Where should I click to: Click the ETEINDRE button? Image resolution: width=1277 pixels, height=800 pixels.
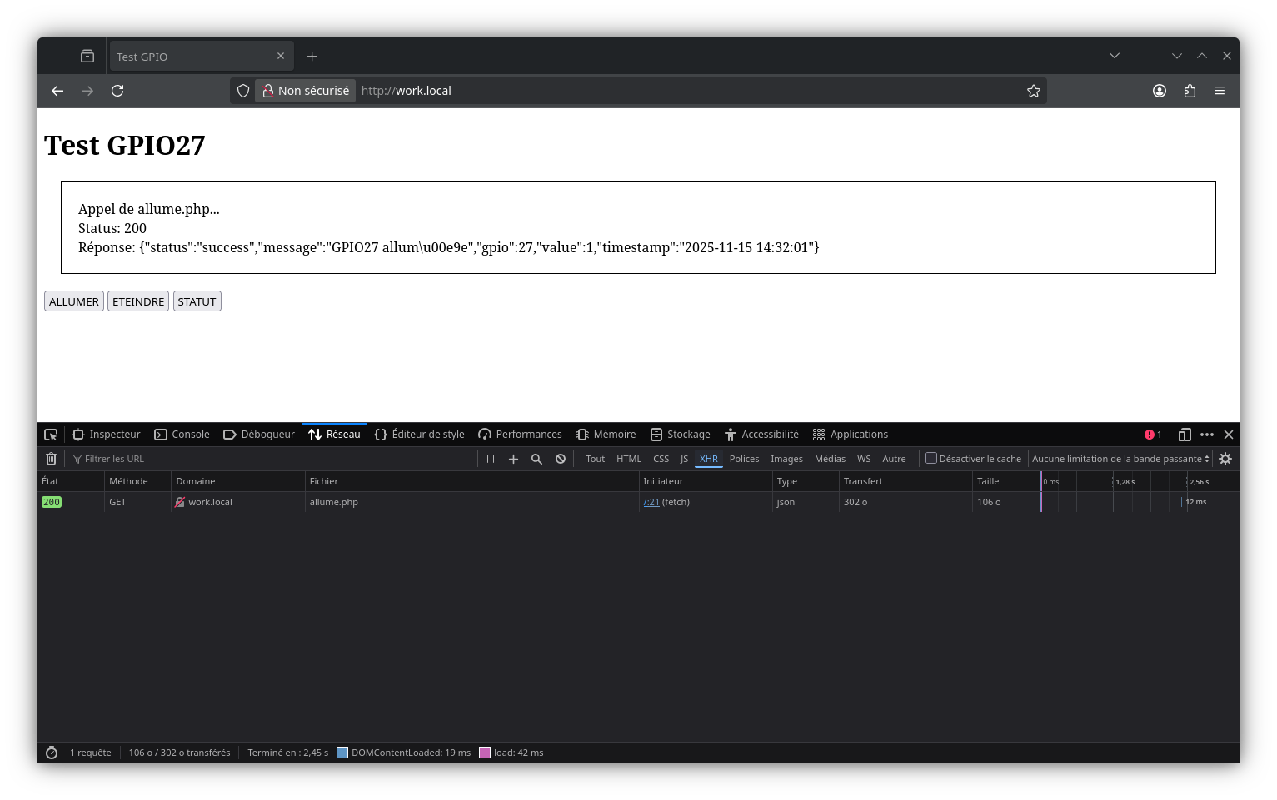[138, 301]
